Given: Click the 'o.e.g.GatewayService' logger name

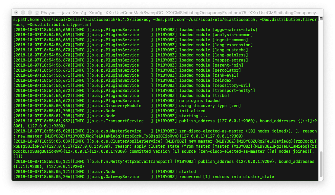Looking at the screenshot, I should pos(115,177).
